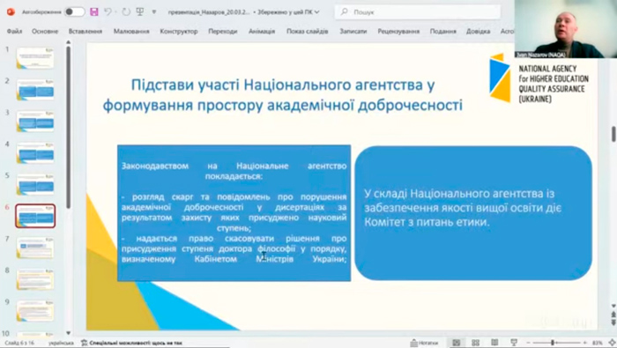Start slideshow from beginning toolbar icon

139,11
